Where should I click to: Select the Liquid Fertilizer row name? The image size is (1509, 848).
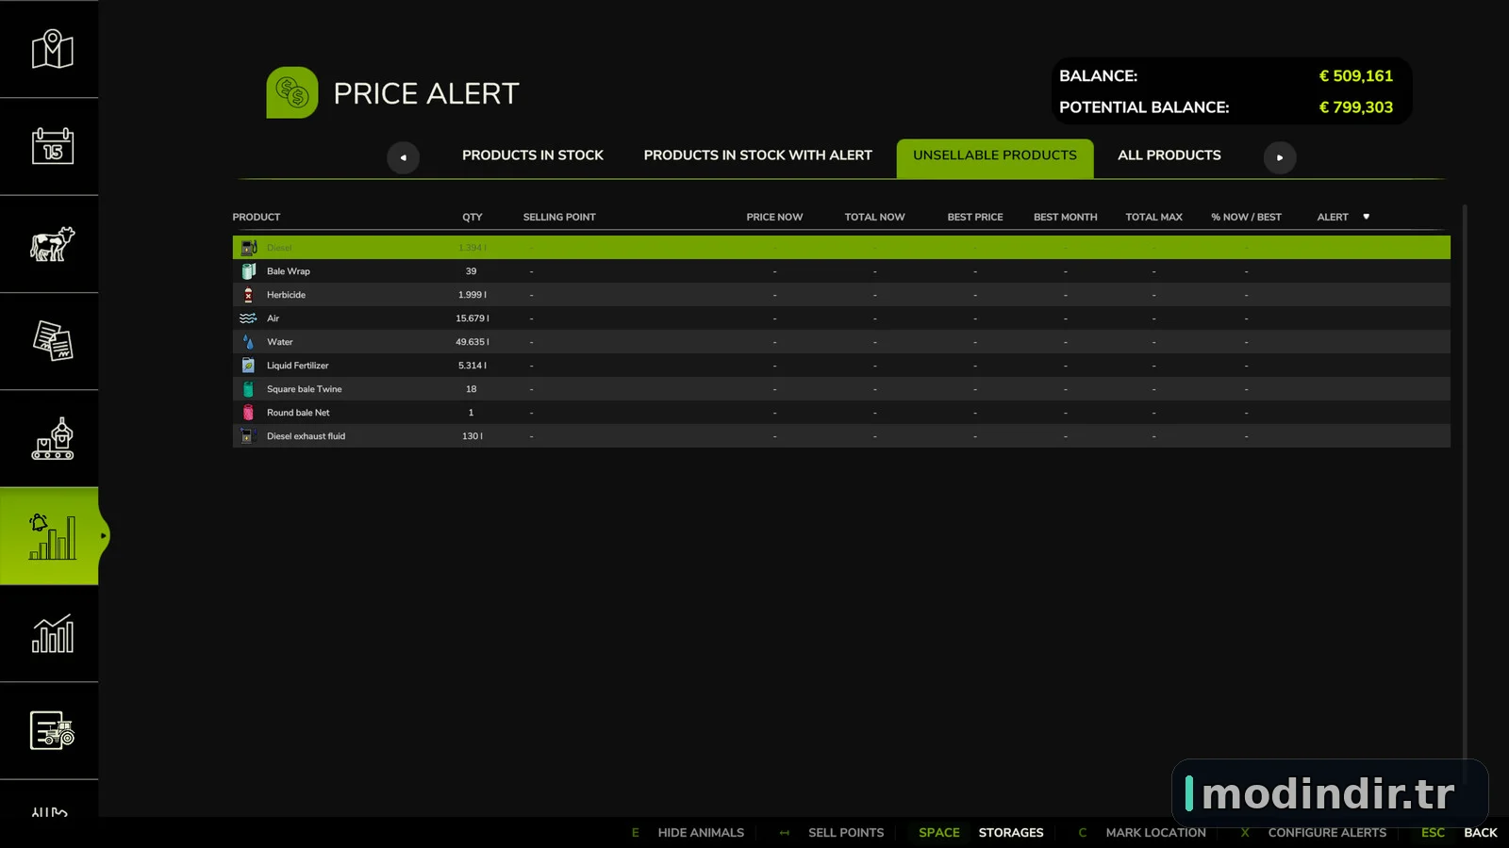click(x=298, y=366)
